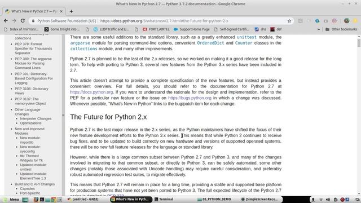
Task: Open sidebar link Build and C API Changes
Action: pos(35,184)
